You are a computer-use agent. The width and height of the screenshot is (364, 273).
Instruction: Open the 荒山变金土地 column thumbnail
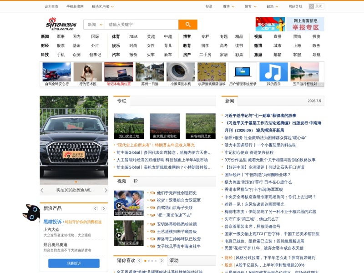(129, 126)
